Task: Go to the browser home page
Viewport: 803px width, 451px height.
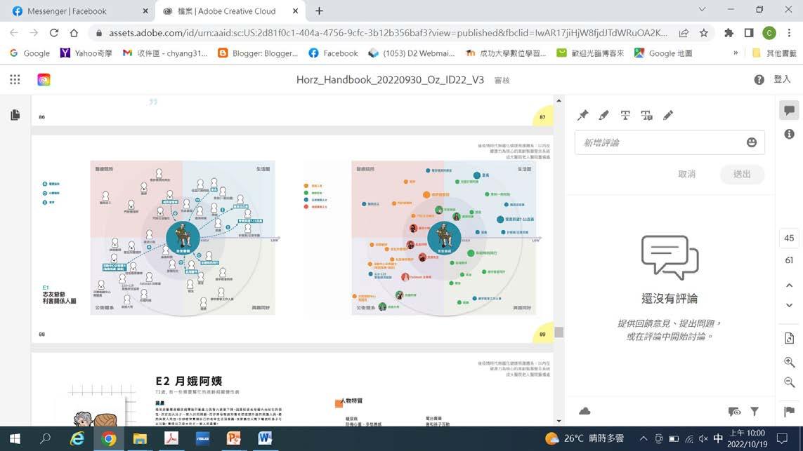Action: coord(74,33)
